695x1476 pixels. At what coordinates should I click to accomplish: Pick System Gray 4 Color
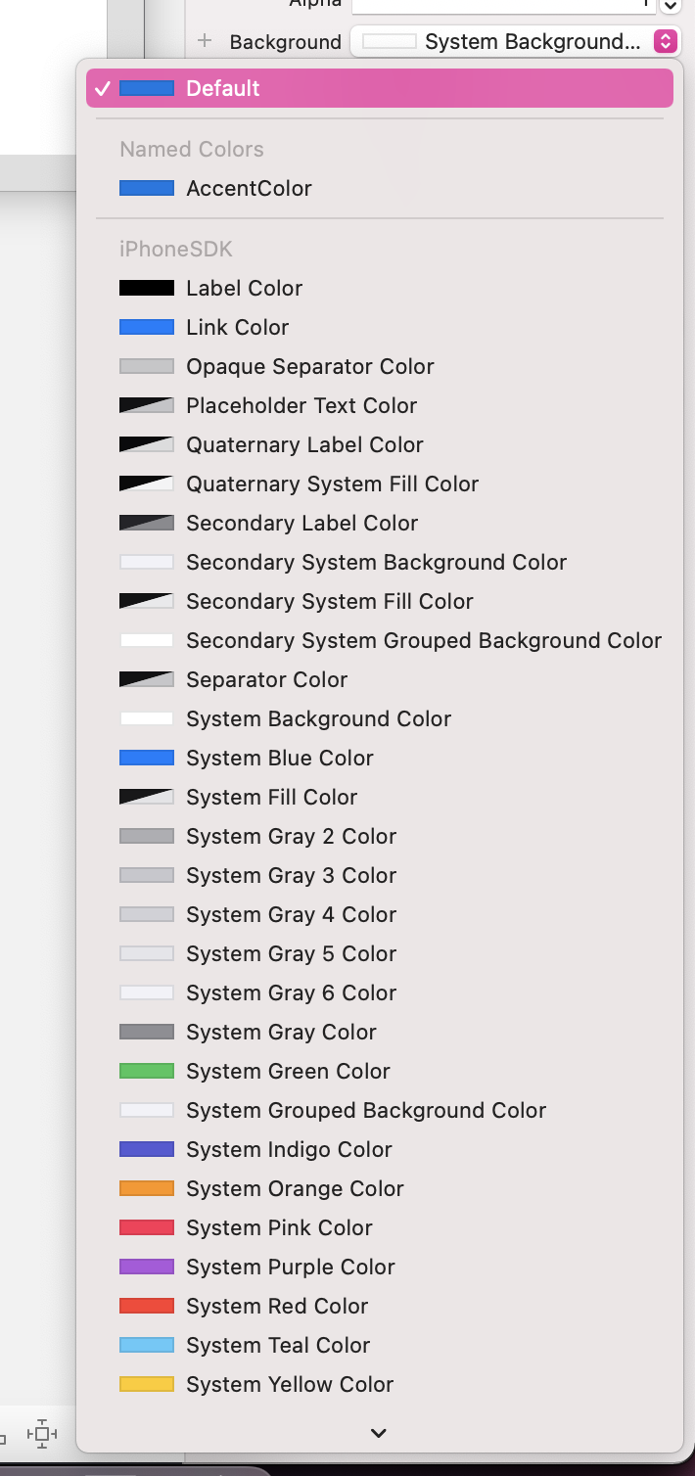380,914
